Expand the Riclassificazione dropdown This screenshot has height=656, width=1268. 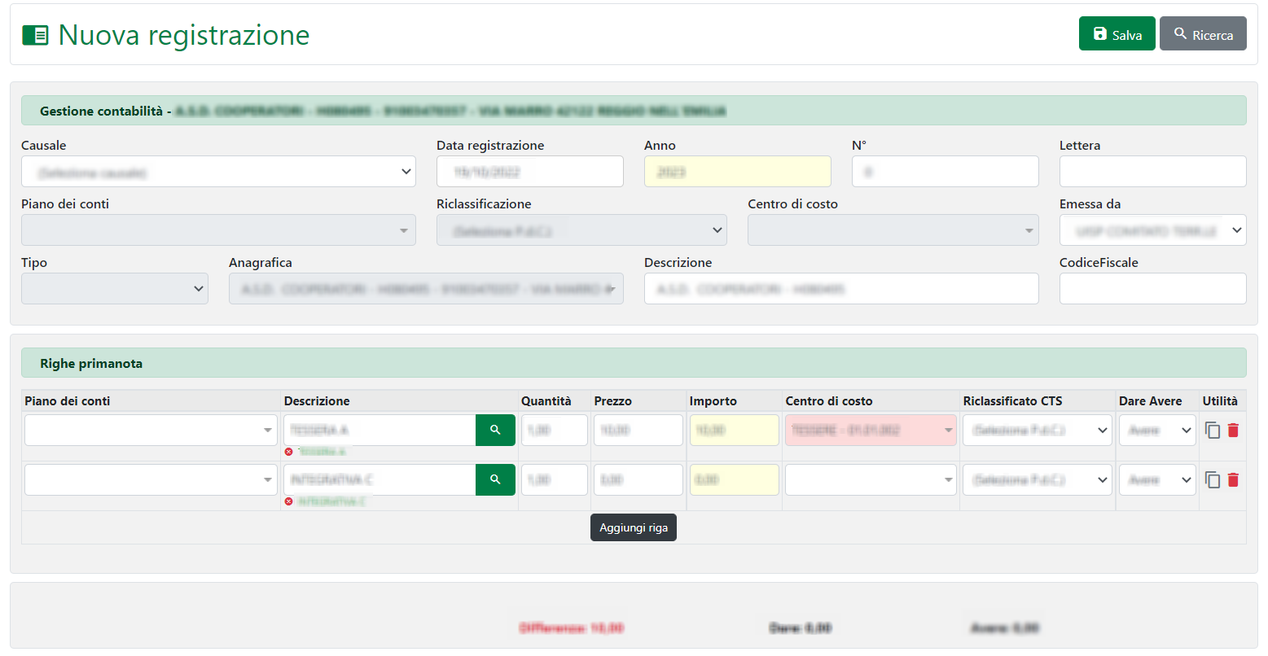tap(581, 230)
